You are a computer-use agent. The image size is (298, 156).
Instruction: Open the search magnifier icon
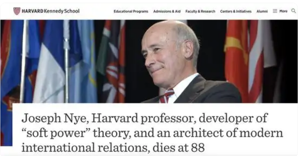click(x=294, y=11)
